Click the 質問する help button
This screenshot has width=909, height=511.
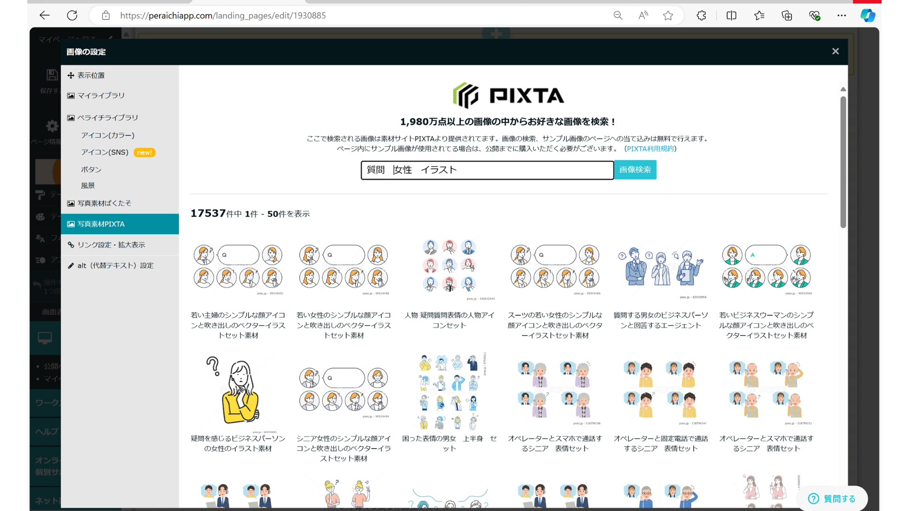[x=832, y=498]
